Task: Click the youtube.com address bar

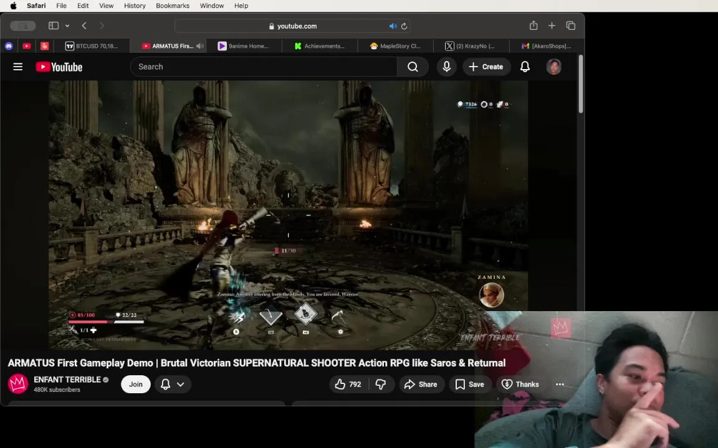Action: 292,26
